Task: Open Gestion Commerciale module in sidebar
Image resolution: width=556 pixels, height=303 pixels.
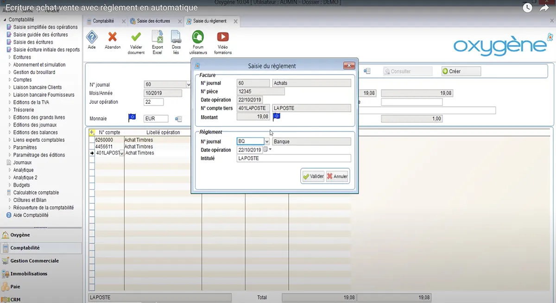Action: click(x=35, y=261)
